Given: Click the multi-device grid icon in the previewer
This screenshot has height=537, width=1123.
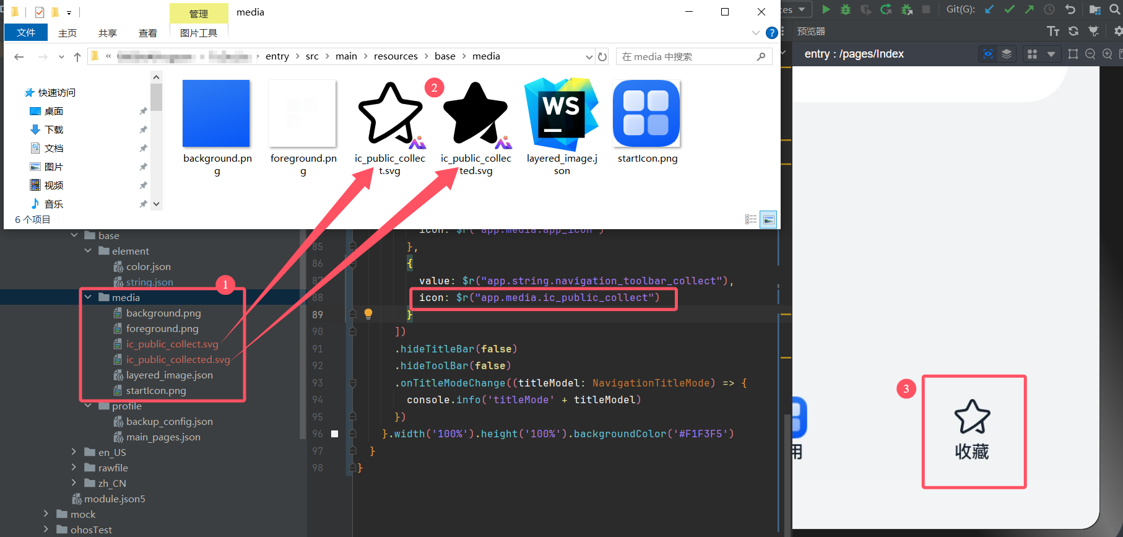Looking at the screenshot, I should point(1032,54).
